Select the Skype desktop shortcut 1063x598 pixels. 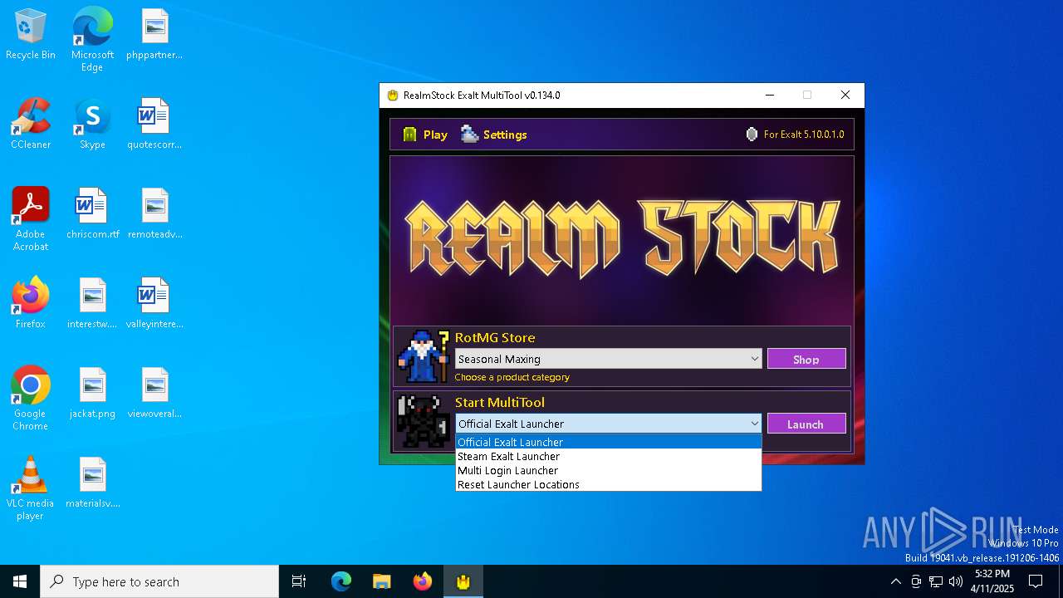tap(92, 124)
